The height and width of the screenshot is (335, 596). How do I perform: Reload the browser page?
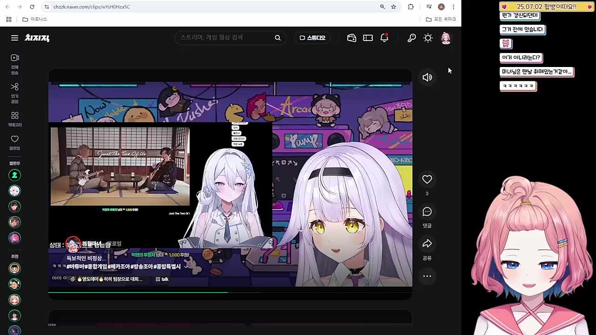coord(32,7)
